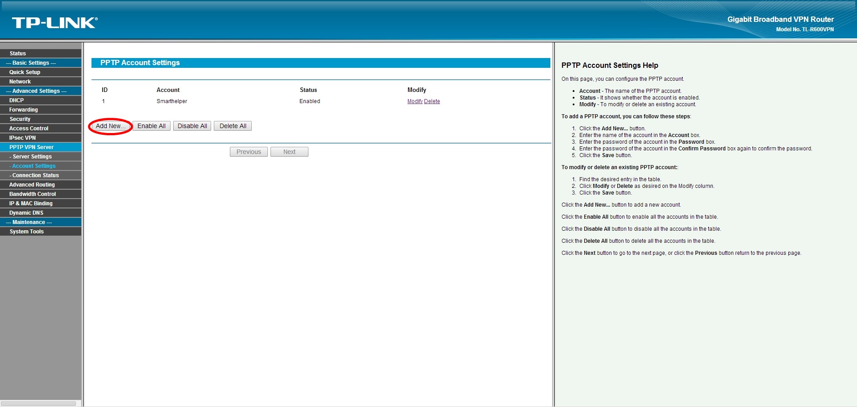
Task: Click the ID column header
Action: tap(104, 90)
